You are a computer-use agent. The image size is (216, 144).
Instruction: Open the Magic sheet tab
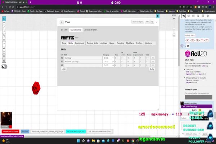(x=112, y=43)
